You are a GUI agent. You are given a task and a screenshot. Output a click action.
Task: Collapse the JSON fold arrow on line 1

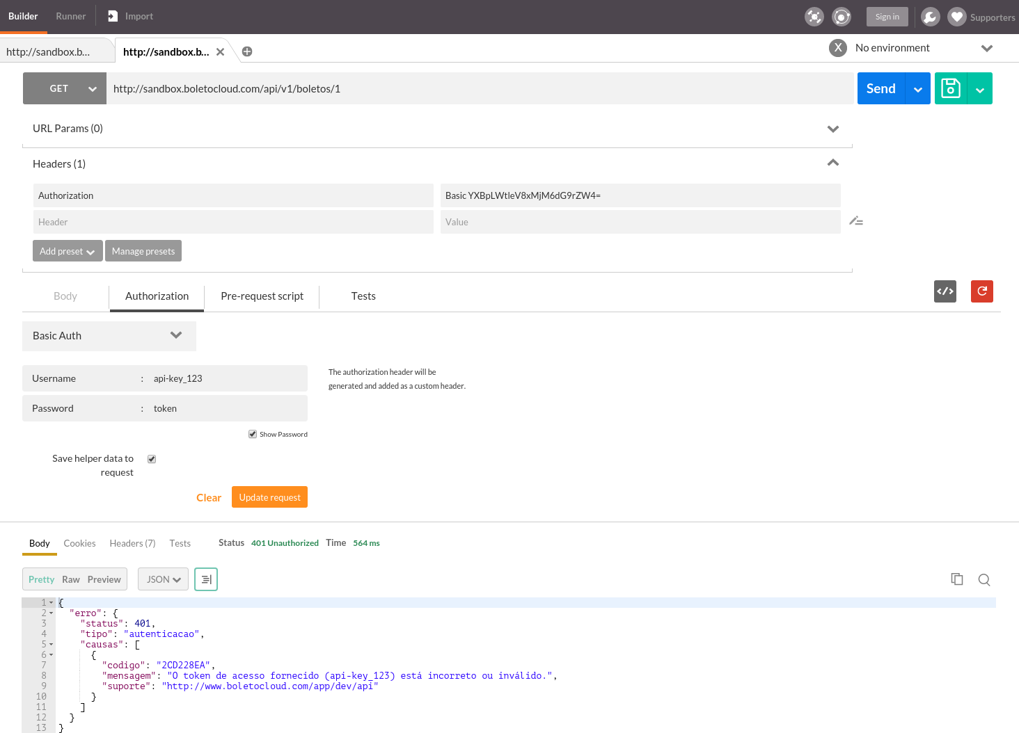51,603
